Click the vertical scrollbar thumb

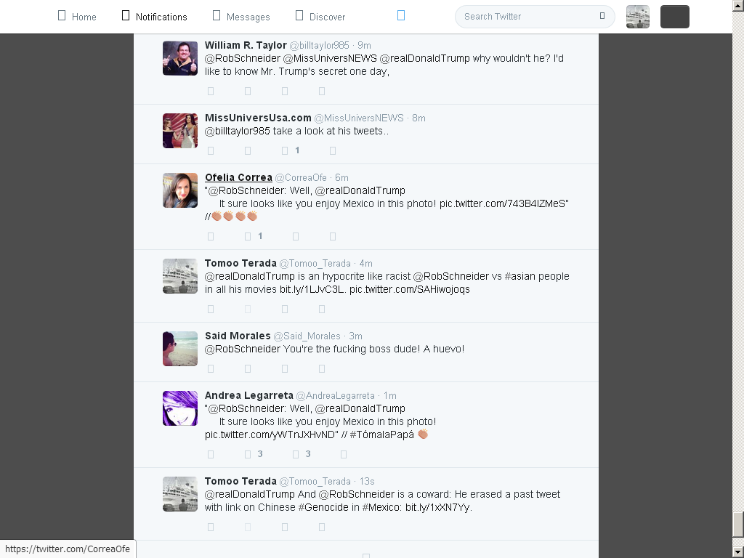(x=738, y=523)
